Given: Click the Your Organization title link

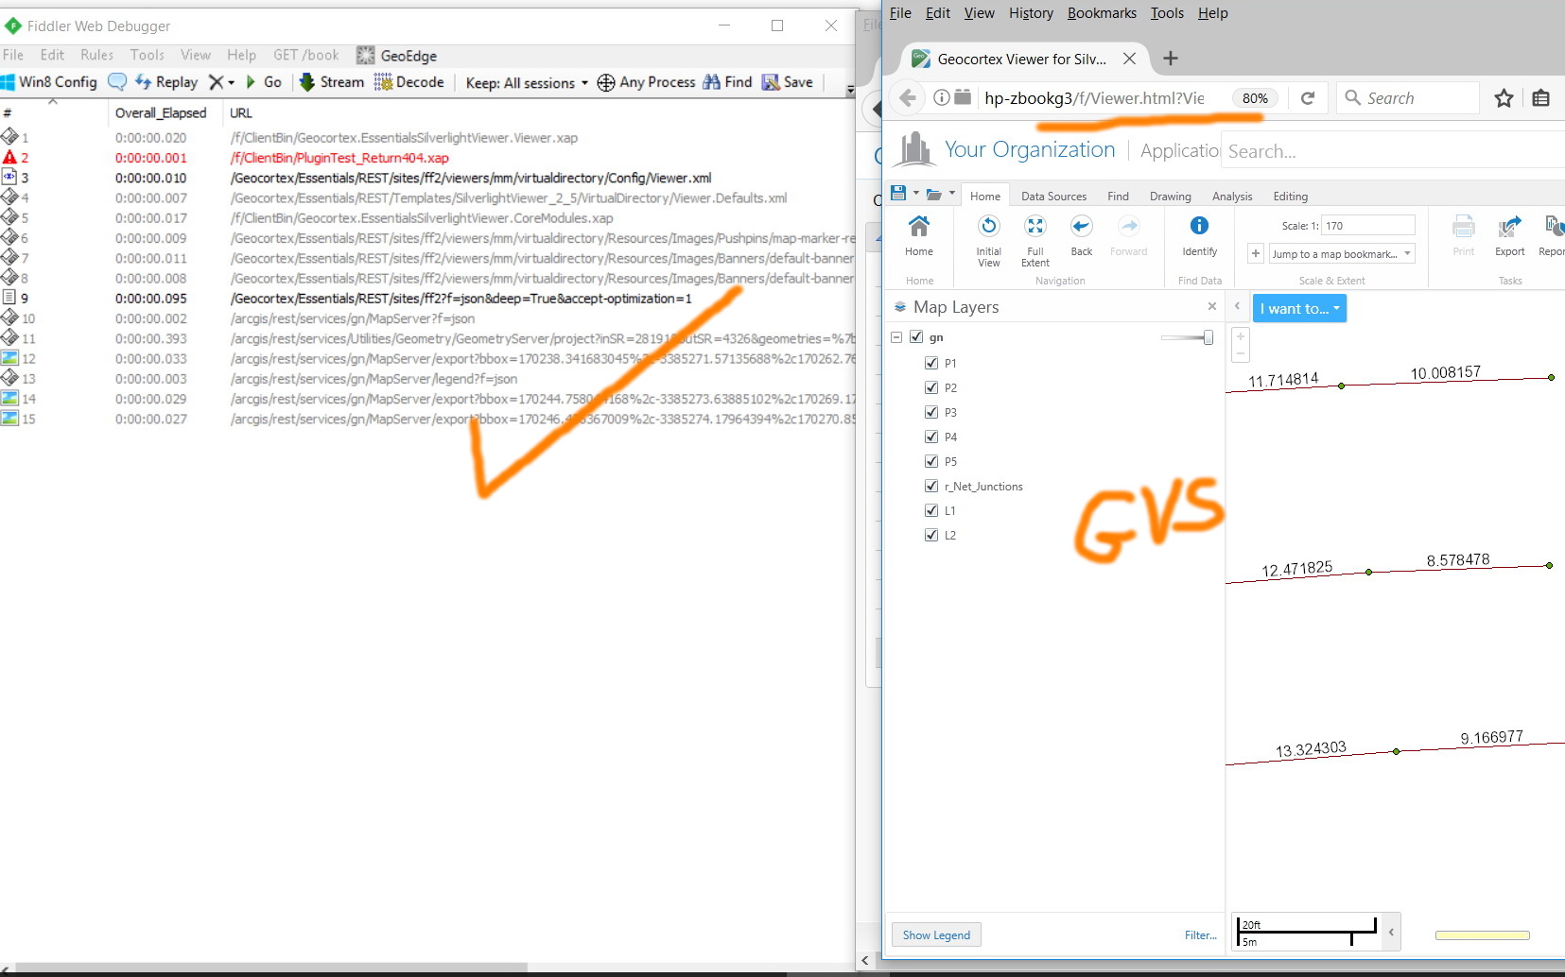Looking at the screenshot, I should click(1030, 149).
